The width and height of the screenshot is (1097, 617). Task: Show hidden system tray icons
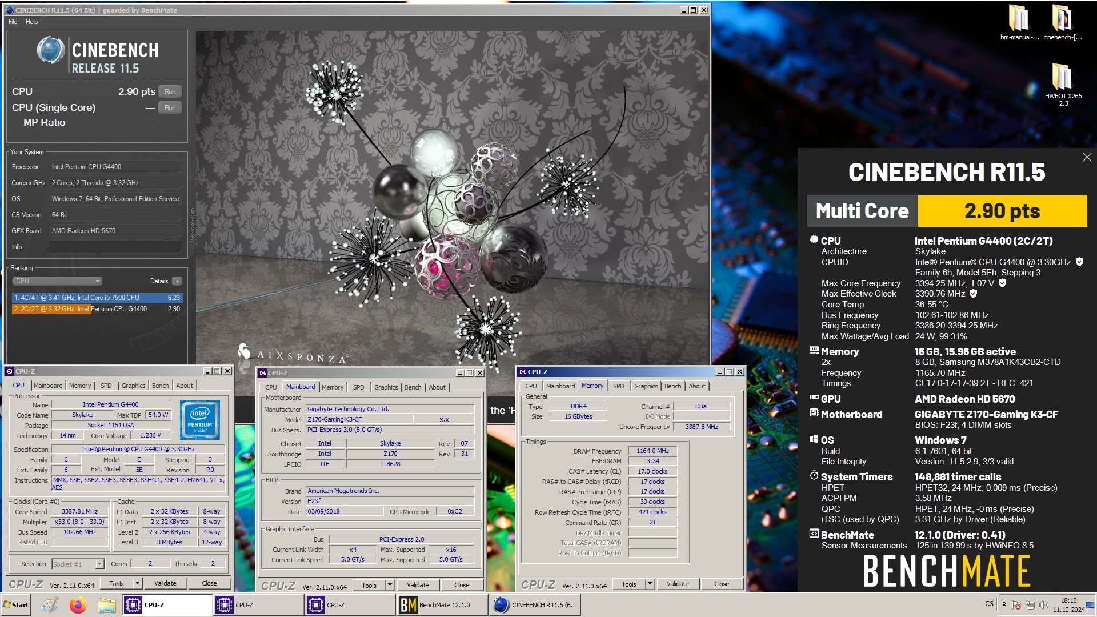point(1004,604)
